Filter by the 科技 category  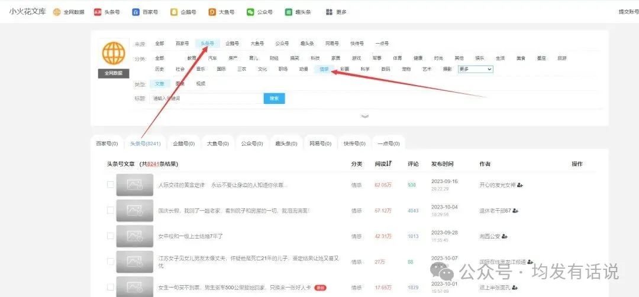(x=315, y=58)
